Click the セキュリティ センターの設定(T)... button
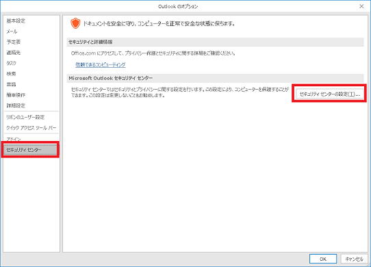This screenshot has width=371, height=267. pos(330,94)
